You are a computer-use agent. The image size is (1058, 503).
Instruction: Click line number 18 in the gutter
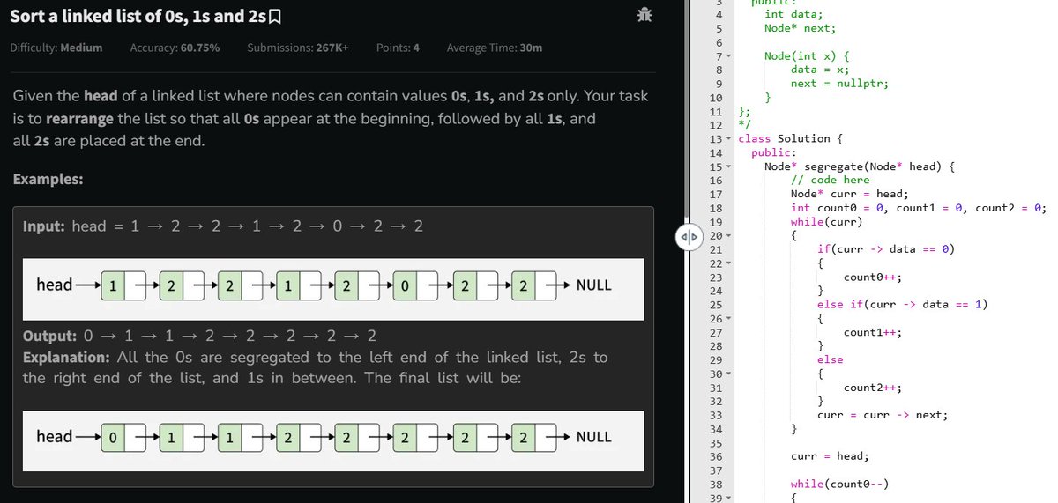(716, 208)
